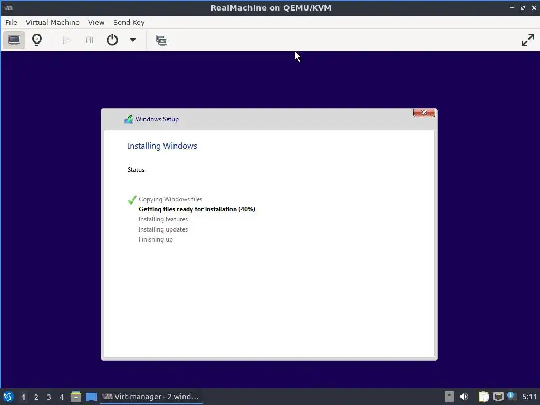Click the 5:11 clock in the tray
This screenshot has width=540, height=405.
point(529,397)
